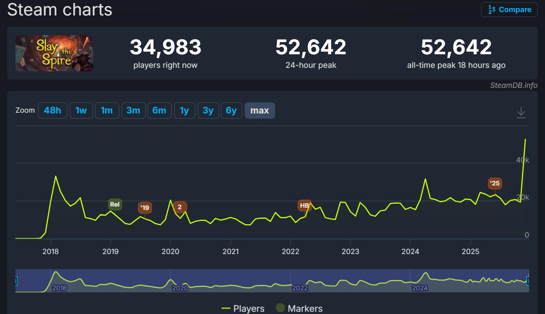Image resolution: width=545 pixels, height=314 pixels.
Task: Click the download chart icon
Action: click(x=521, y=112)
